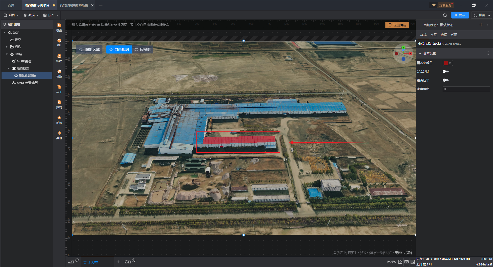This screenshot has width=493, height=267.
Task: Toggle the 是否压平 switch
Action: click(x=445, y=80)
